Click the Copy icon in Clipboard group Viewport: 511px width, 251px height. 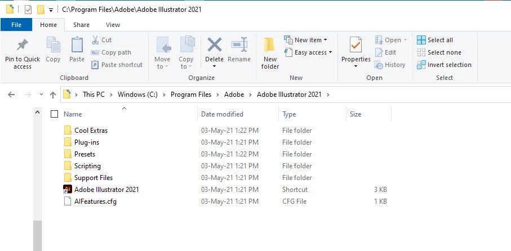pyautogui.click(x=53, y=44)
